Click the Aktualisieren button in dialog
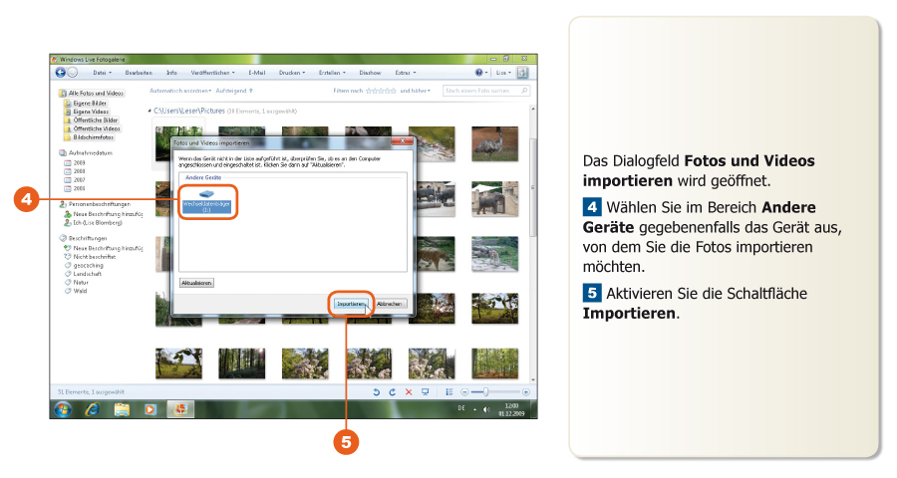Viewport: 897px width, 478px height. [x=196, y=283]
